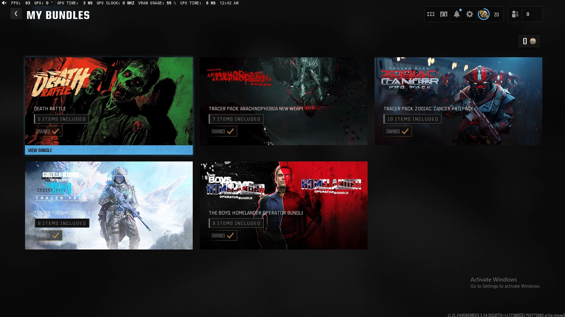Image resolution: width=565 pixels, height=317 pixels.
Task: Click 7 Items Included on Arachnophobia pack
Action: (x=236, y=119)
